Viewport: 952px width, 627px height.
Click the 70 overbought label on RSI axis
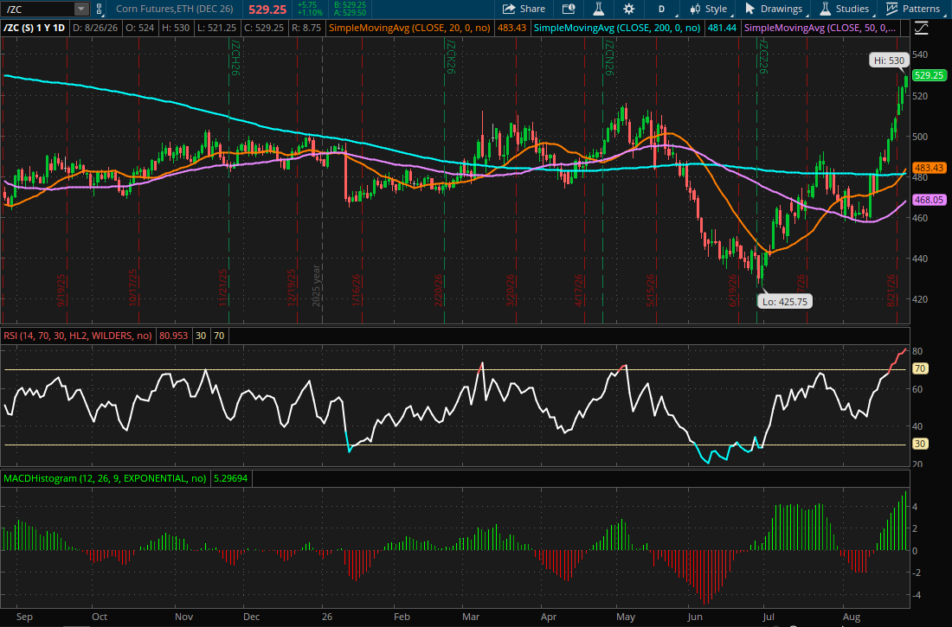click(x=920, y=368)
